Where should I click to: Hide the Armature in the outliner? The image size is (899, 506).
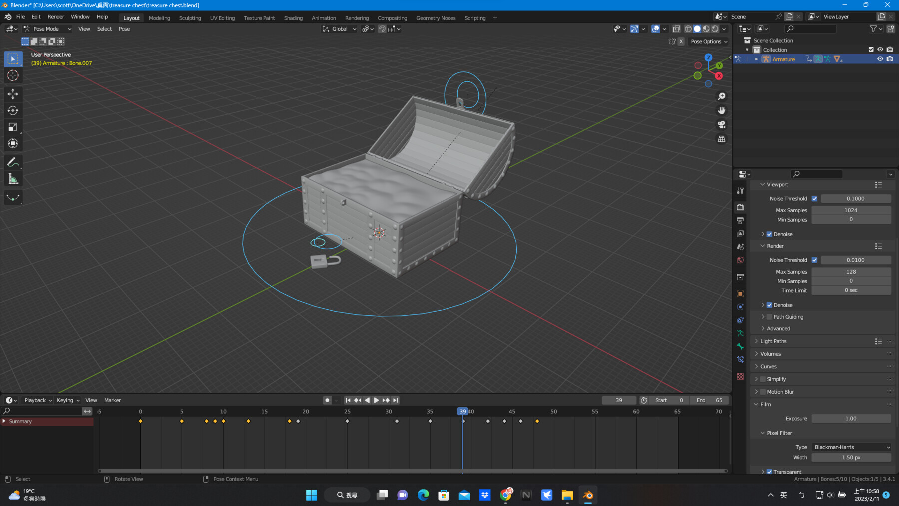tap(880, 59)
